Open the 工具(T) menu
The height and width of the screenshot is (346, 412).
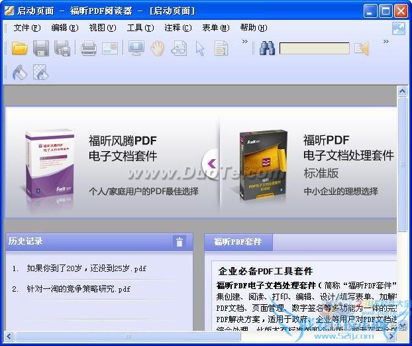(x=140, y=28)
